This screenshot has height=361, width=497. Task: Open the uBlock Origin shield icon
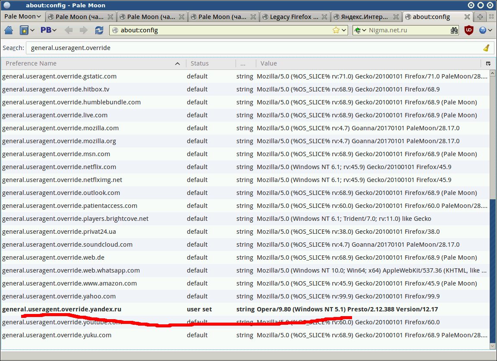[469, 30]
